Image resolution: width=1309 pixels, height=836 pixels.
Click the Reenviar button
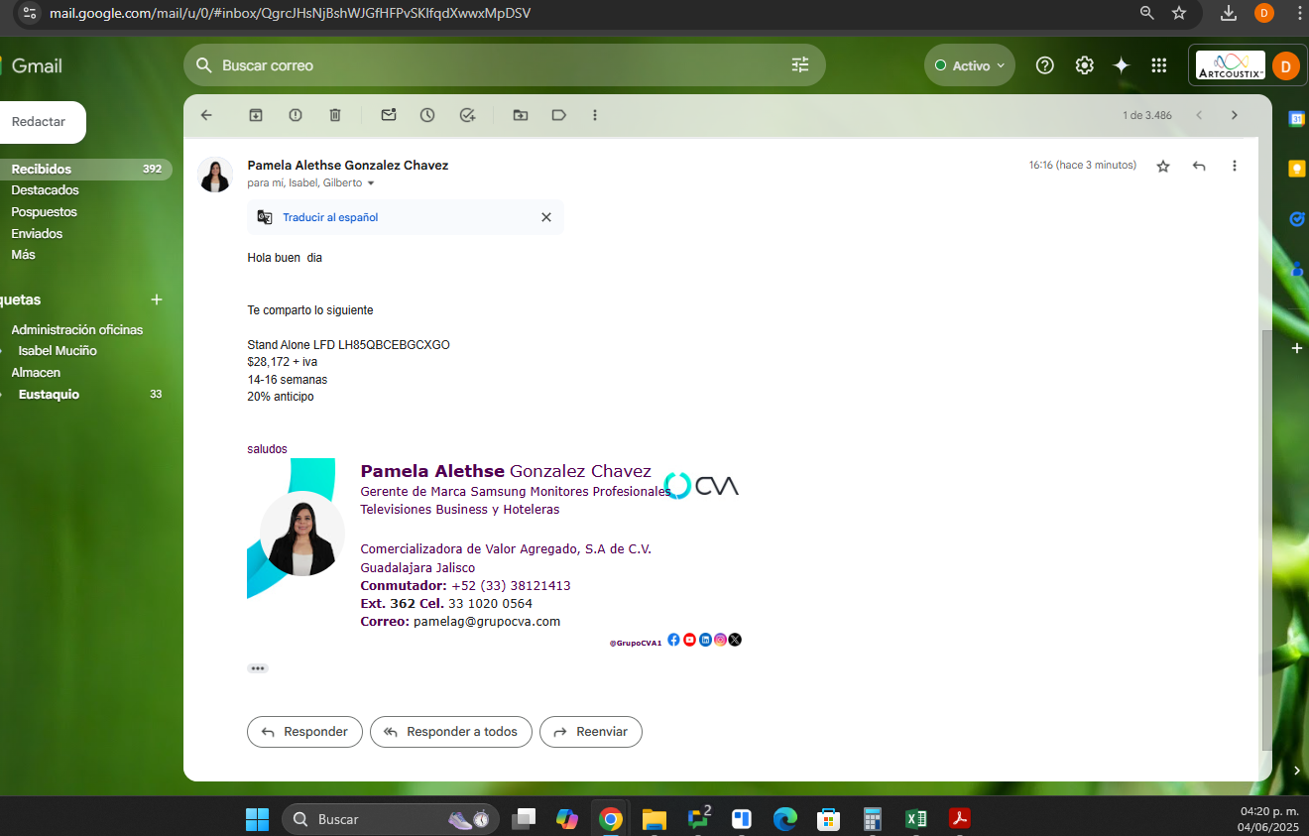pos(591,732)
